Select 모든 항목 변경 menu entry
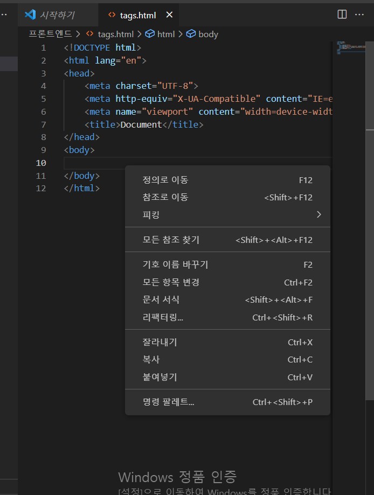This screenshot has height=495, width=374. 227,282
